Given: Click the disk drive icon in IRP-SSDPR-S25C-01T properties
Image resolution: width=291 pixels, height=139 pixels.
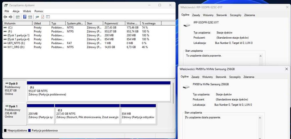Looking at the screenshot, I should point(187,25).
